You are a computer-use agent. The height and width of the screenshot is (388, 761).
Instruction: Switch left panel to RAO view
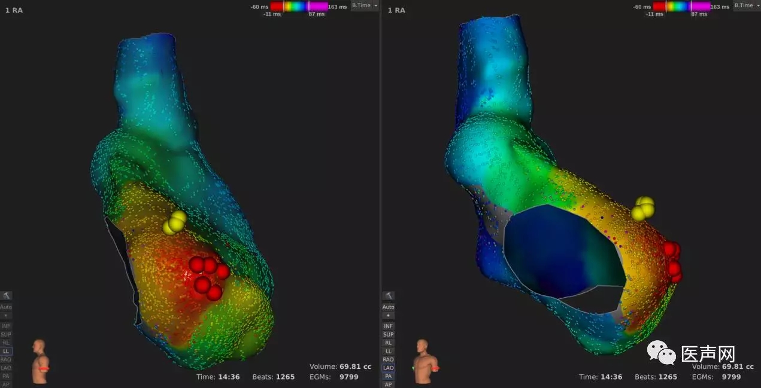pyautogui.click(x=5, y=359)
